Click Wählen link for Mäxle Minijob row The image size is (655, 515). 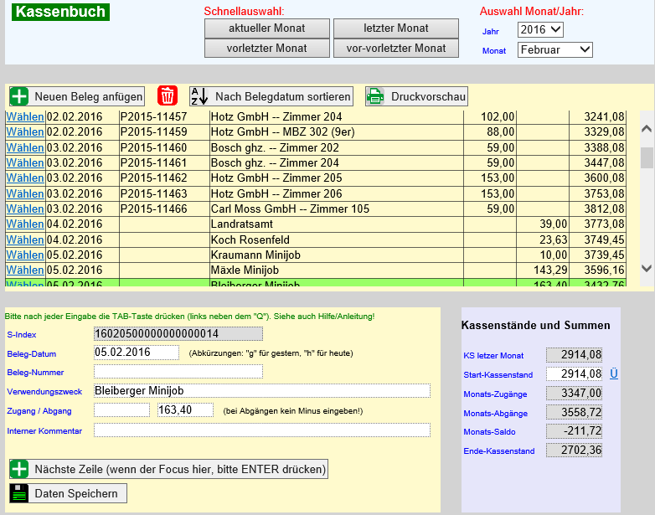coord(25,270)
